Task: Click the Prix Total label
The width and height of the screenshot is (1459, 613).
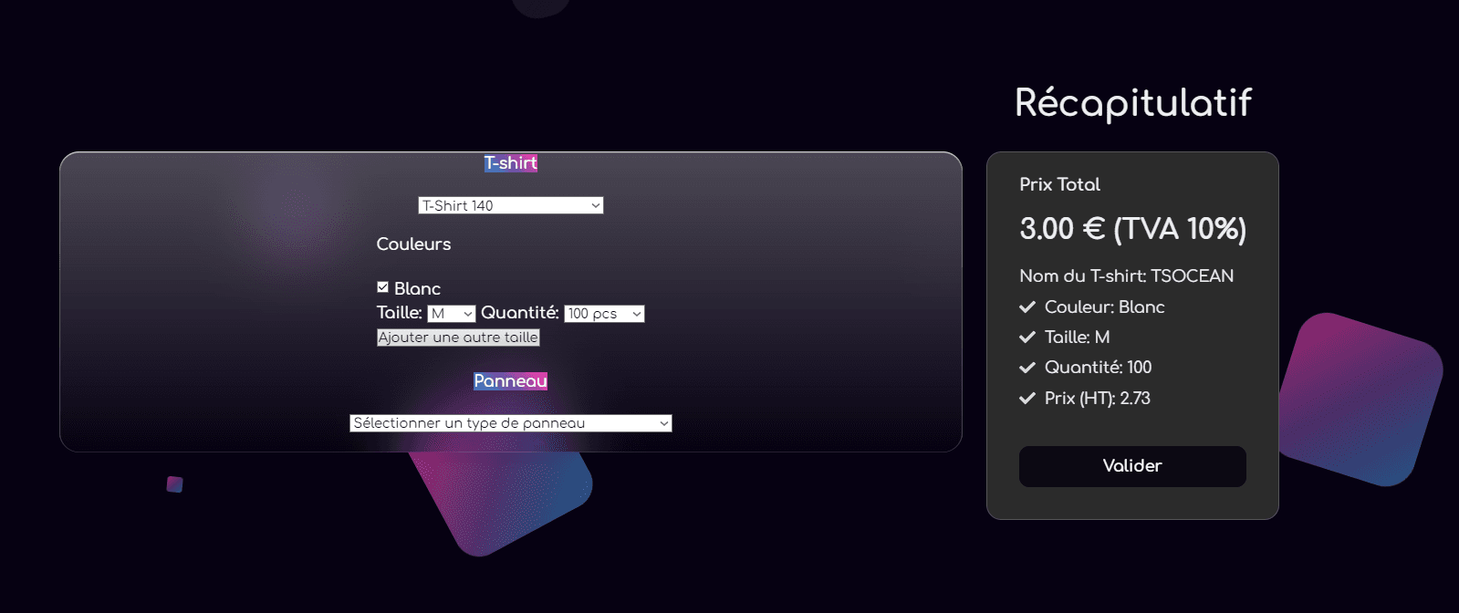Action: 1059,184
